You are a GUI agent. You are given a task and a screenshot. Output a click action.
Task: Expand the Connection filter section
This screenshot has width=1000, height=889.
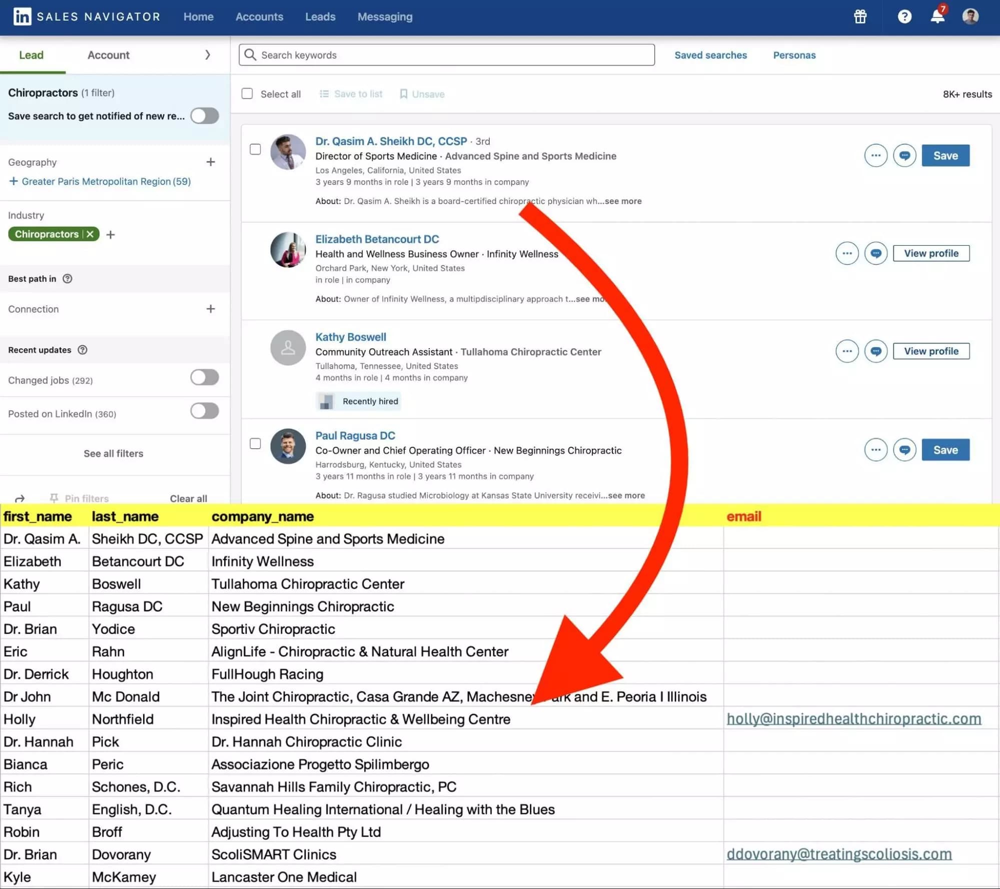point(211,309)
